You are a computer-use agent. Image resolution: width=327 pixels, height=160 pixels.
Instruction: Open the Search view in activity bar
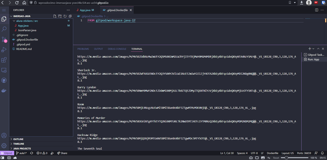click(4, 29)
